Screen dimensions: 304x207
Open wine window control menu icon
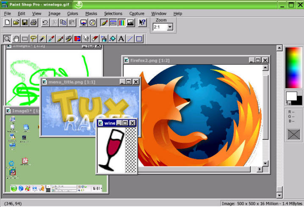100,123
